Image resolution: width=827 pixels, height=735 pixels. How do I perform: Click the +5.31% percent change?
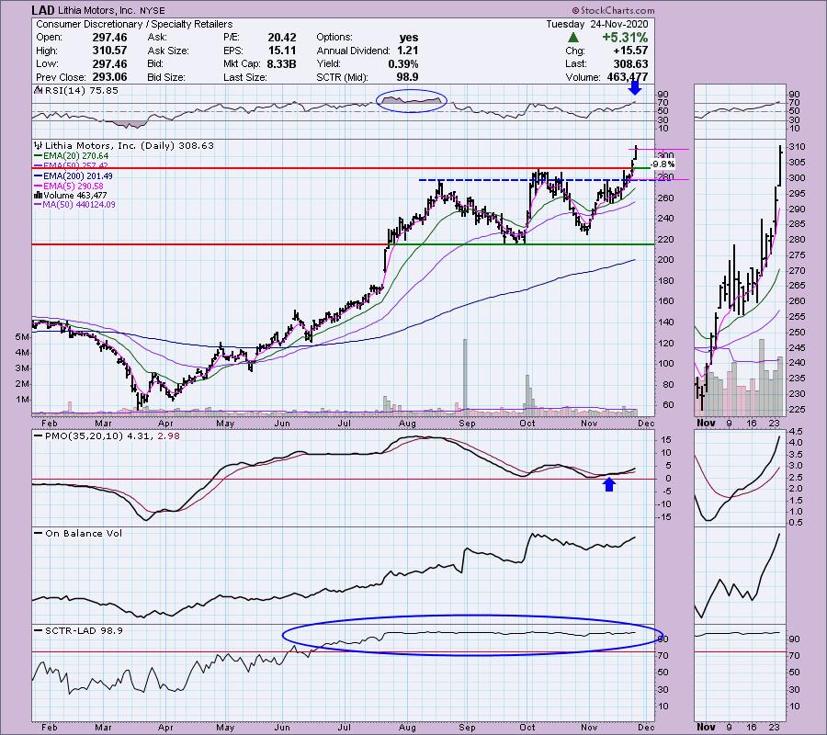(x=625, y=38)
